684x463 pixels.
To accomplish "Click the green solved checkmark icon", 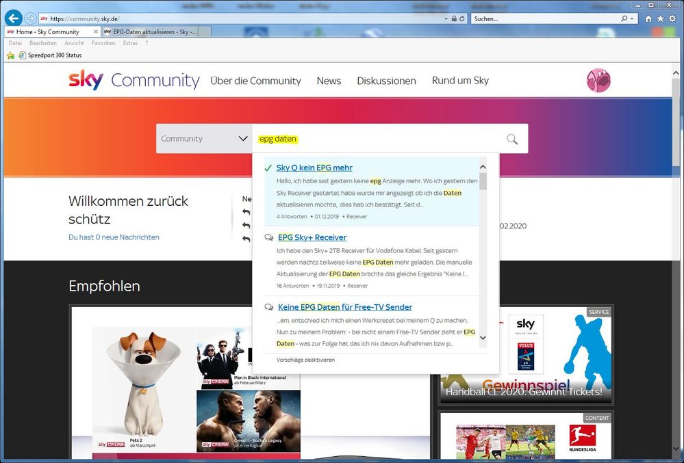I will [x=268, y=168].
